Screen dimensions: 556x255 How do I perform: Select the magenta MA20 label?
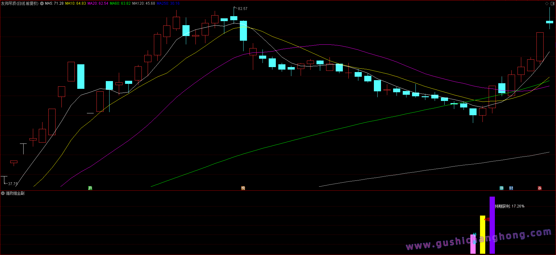click(98, 3)
